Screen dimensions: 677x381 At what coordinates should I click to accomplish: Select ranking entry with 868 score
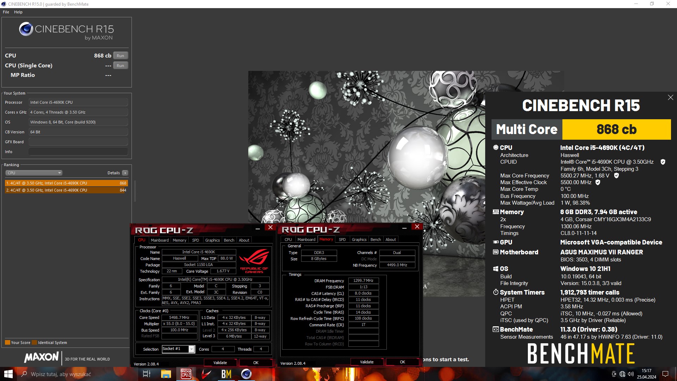point(66,183)
